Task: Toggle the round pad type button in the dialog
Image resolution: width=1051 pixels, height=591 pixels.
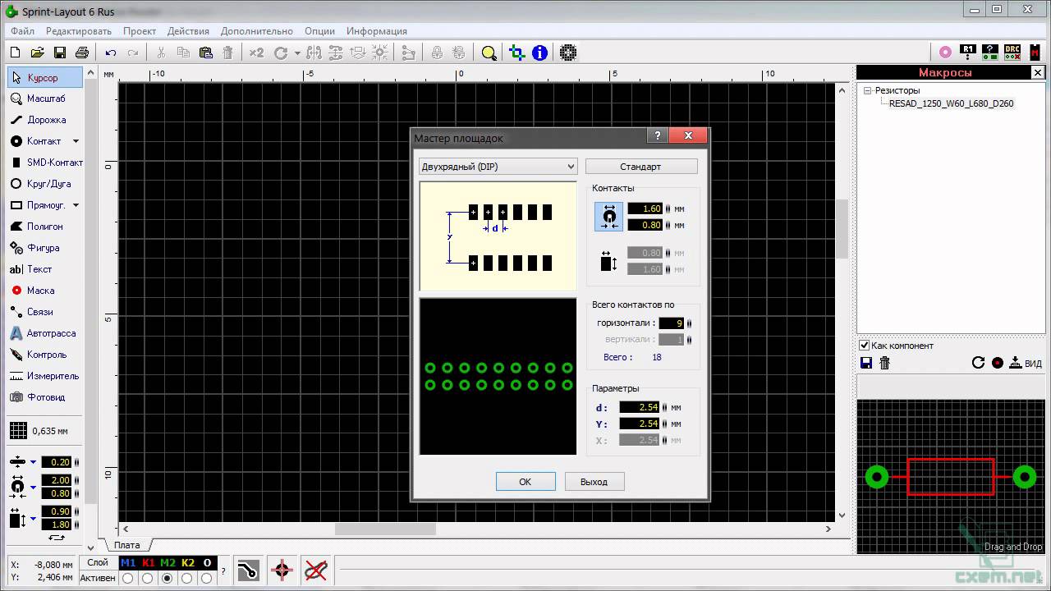Action: point(609,217)
